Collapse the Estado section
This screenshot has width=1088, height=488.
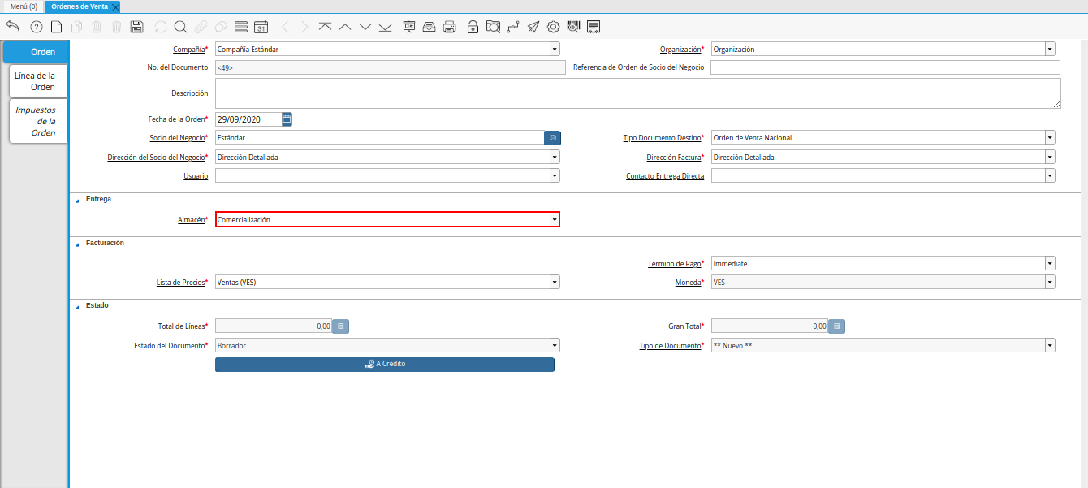pyautogui.click(x=78, y=306)
